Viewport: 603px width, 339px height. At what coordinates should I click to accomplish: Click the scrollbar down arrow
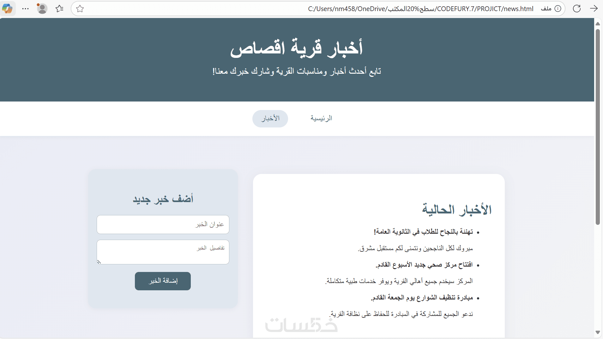click(598, 332)
